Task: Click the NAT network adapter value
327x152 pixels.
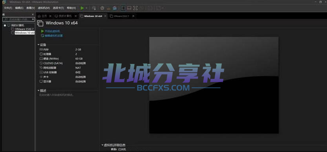Action: tap(78, 68)
